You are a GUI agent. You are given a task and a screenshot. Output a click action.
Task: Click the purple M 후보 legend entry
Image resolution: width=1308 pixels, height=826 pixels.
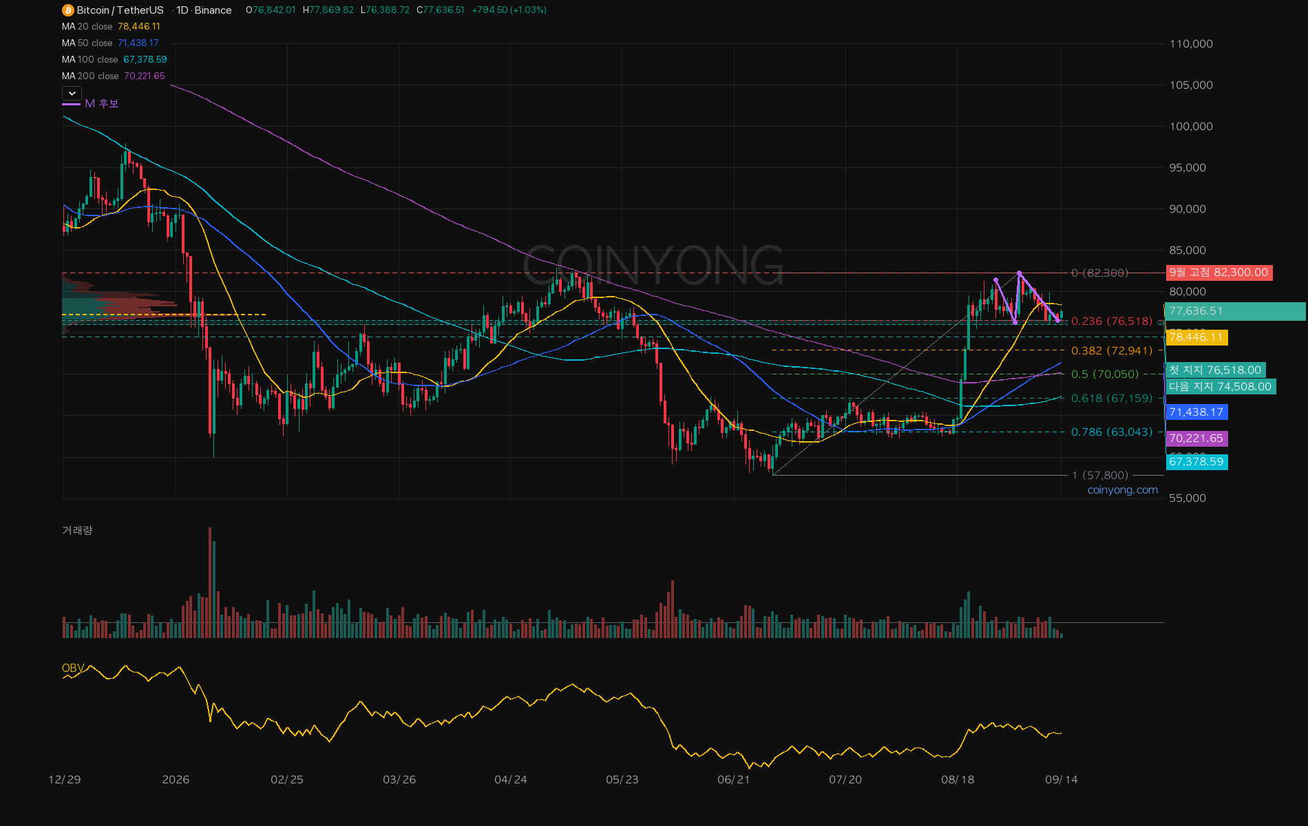pyautogui.click(x=91, y=104)
